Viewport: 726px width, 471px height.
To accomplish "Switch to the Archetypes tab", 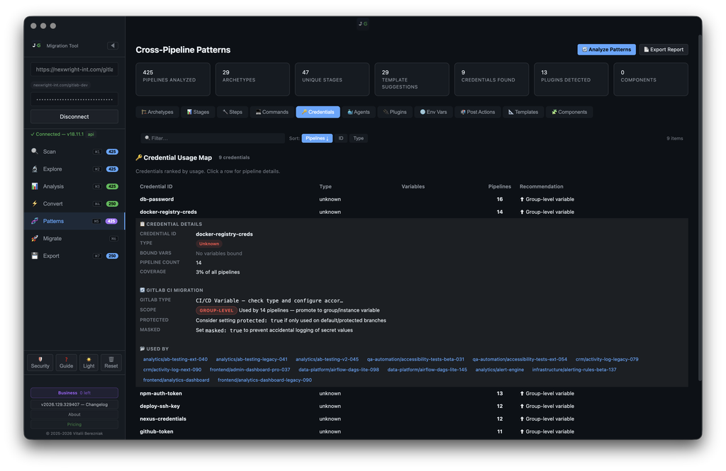I will click(x=157, y=112).
